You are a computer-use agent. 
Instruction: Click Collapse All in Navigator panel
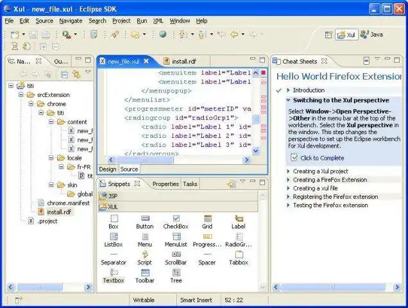tap(64, 74)
